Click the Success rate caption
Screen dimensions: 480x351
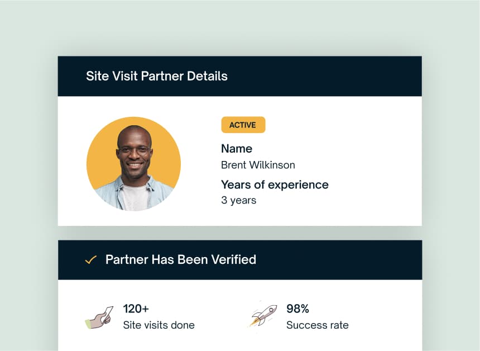(317, 325)
